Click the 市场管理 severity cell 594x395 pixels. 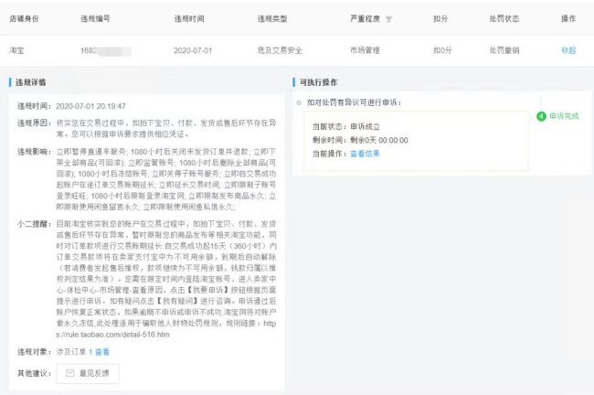click(365, 50)
